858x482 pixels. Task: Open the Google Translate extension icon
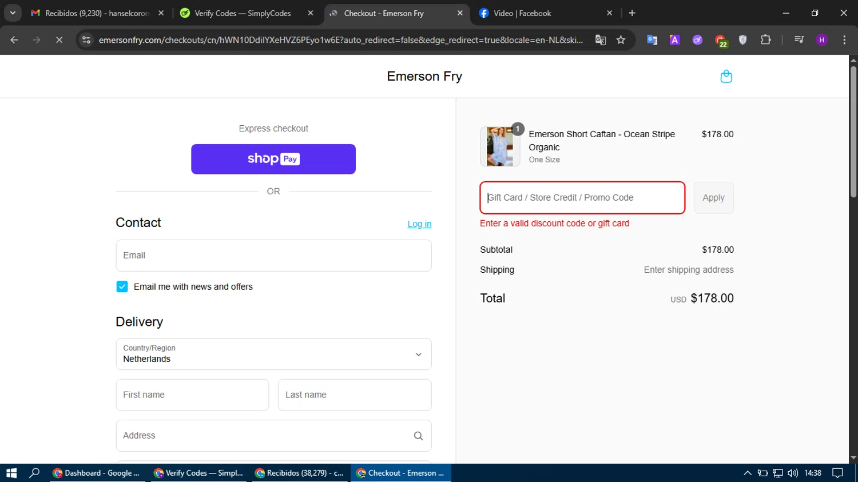(x=652, y=40)
